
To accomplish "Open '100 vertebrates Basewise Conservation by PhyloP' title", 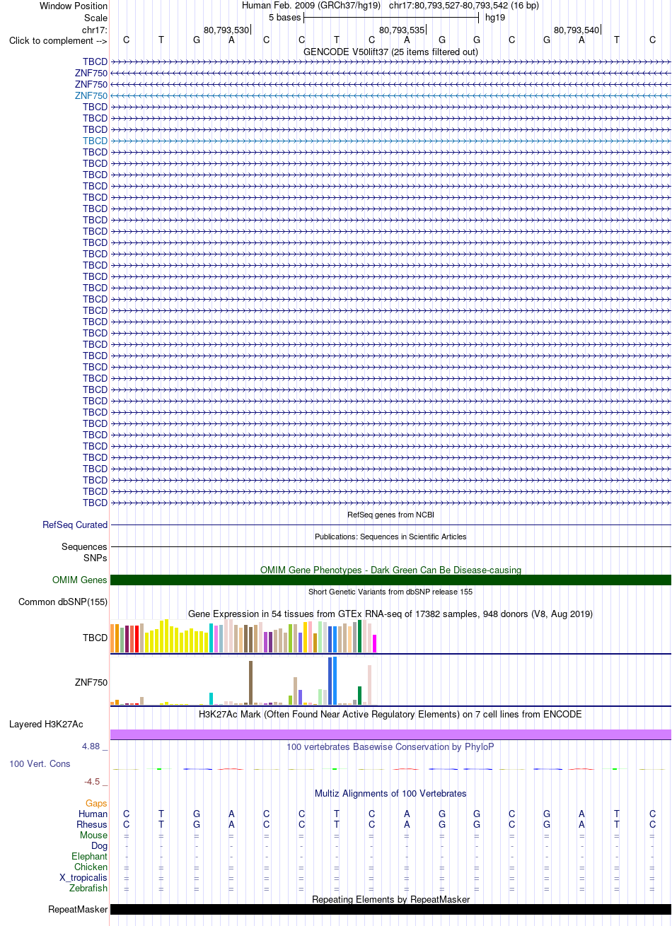I will click(x=390, y=747).
